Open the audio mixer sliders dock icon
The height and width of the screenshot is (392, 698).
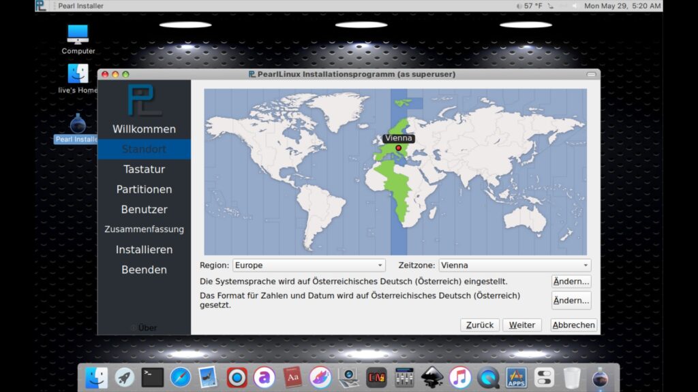tap(404, 378)
